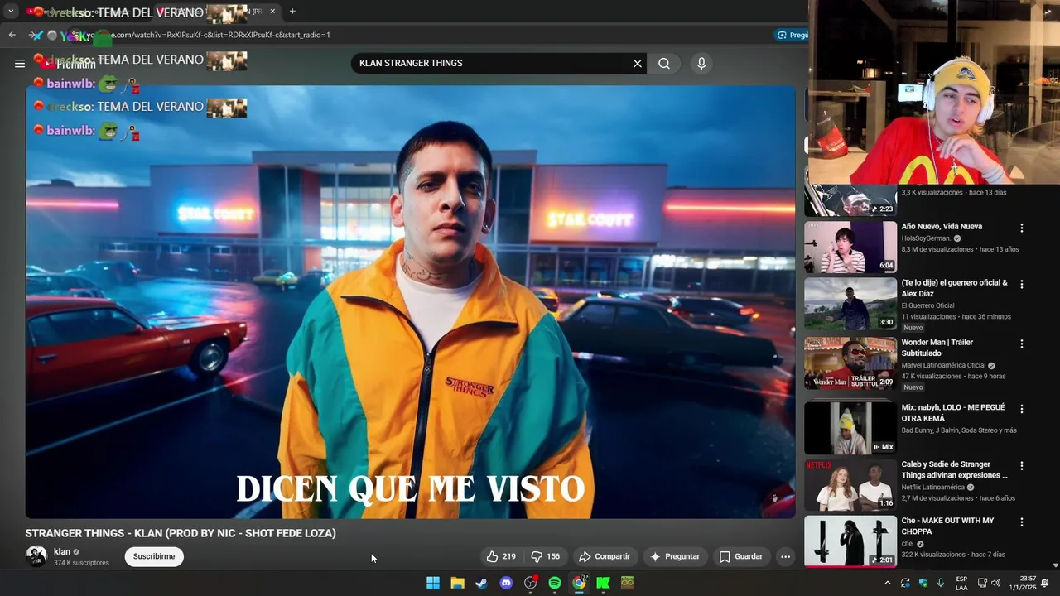This screenshot has height=596, width=1060.
Task: Open the Wonder Man Tráiler Subtitulado thumbnail
Action: point(850,363)
